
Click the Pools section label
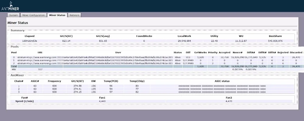point(15,47)
